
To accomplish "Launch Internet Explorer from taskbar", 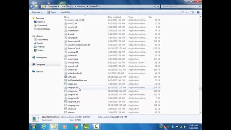I will tap(44, 127).
